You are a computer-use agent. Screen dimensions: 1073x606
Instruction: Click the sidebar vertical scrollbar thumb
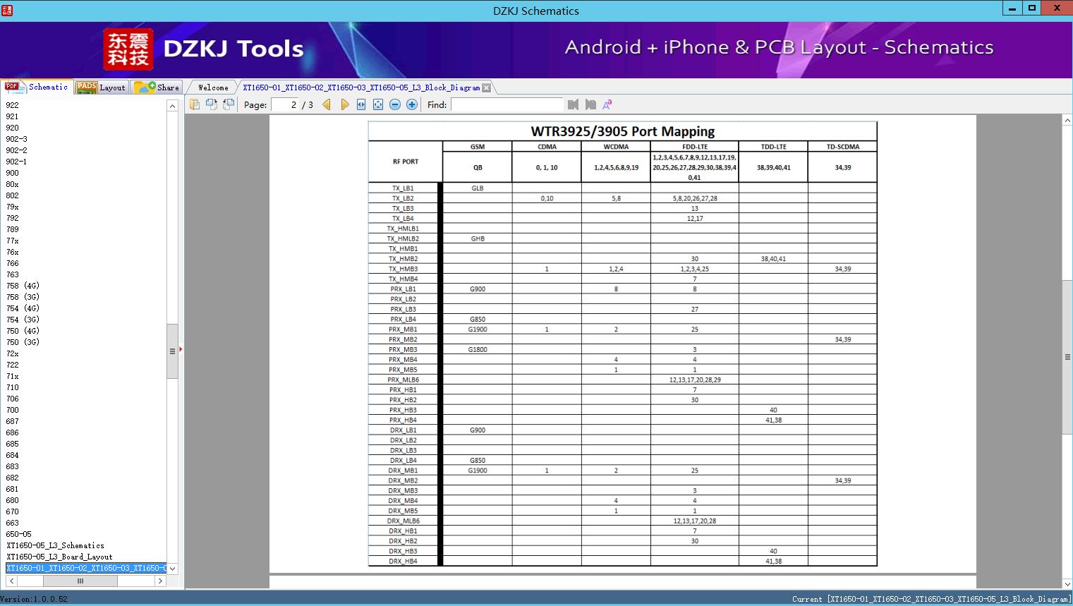(x=172, y=351)
